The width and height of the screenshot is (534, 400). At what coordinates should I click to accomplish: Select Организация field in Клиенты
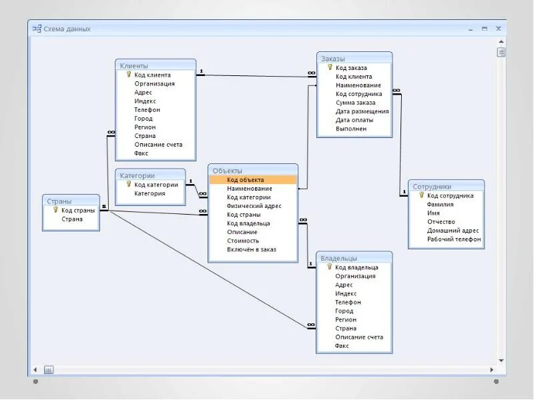point(156,84)
